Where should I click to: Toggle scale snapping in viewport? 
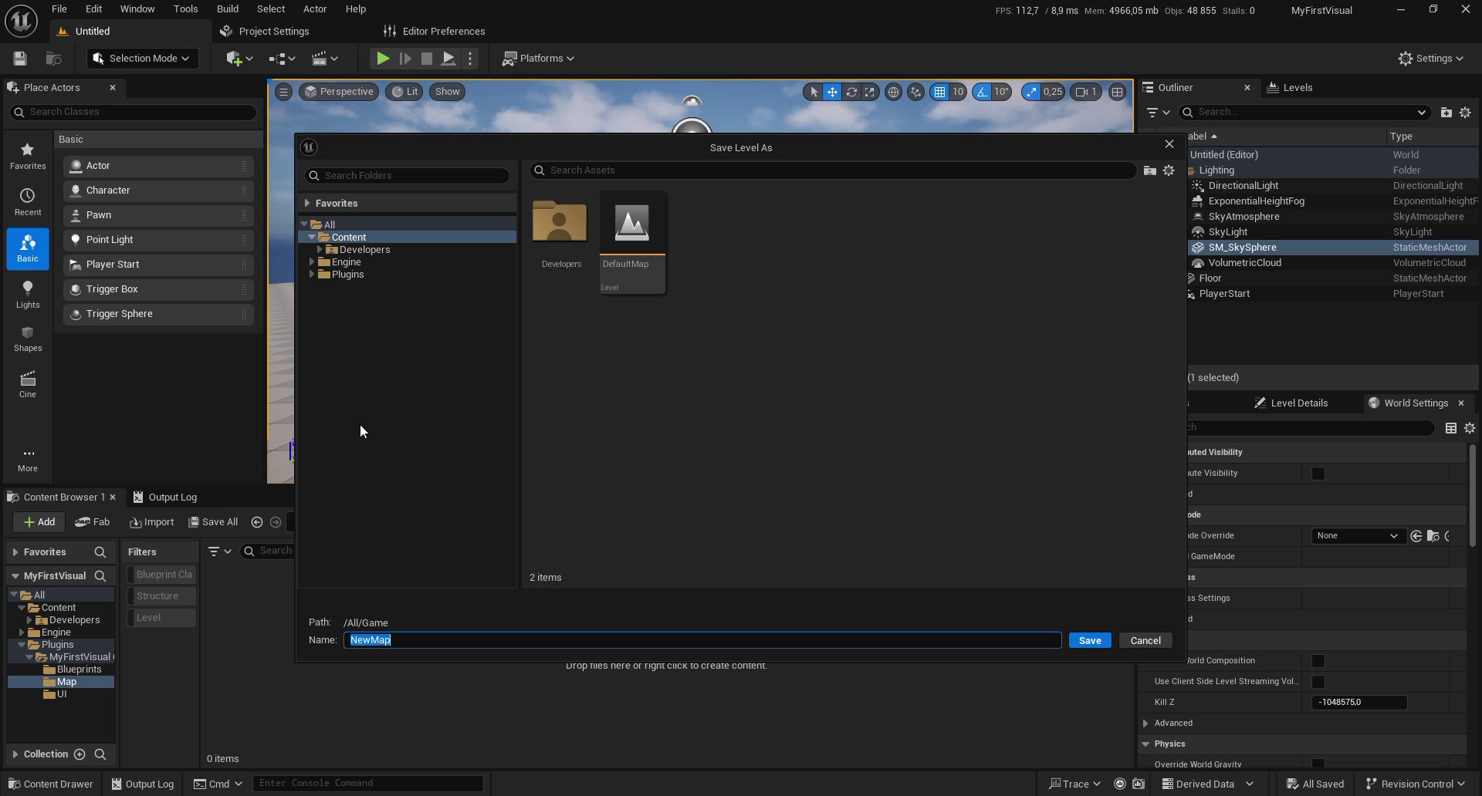click(x=1032, y=92)
